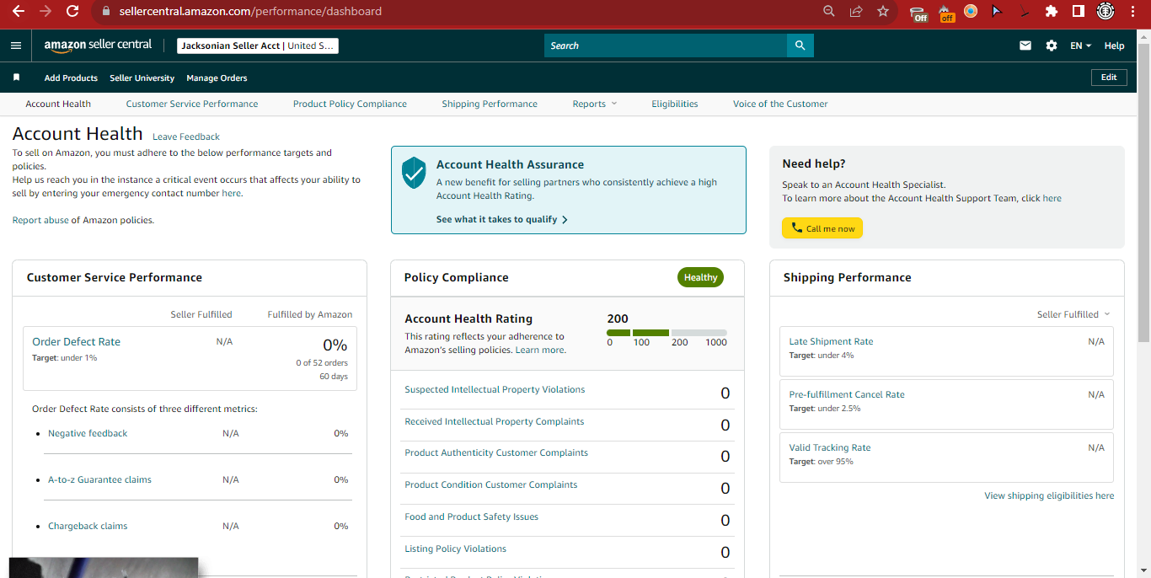This screenshot has width=1151, height=578.
Task: Open the Chrome profile avatar
Action: pos(1105,11)
